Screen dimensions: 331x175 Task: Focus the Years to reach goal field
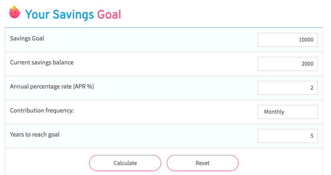point(287,136)
